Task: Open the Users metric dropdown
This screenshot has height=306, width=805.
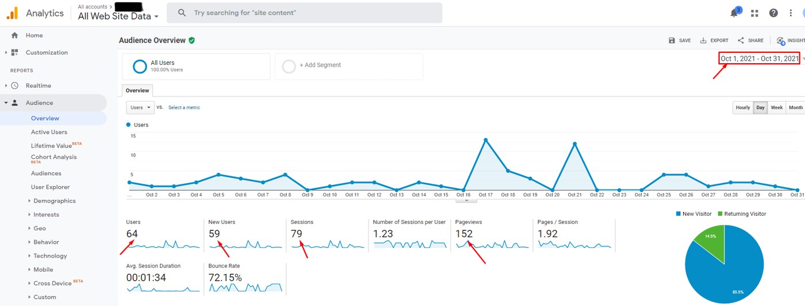Action: [140, 107]
